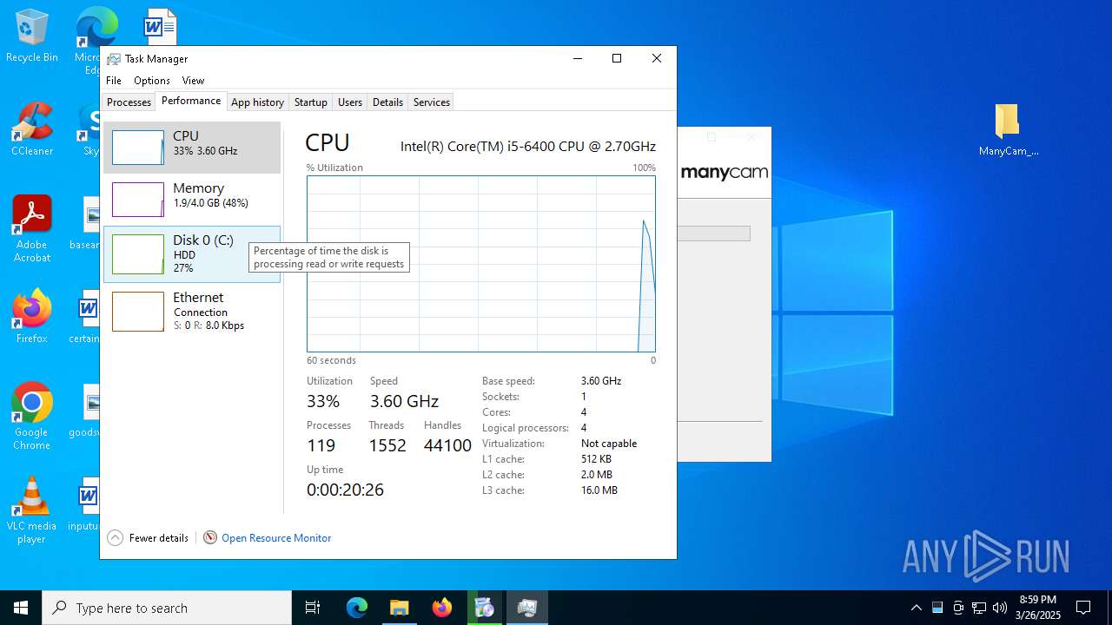The image size is (1112, 625).
Task: Minimize the Task Manager window
Action: tap(578, 59)
